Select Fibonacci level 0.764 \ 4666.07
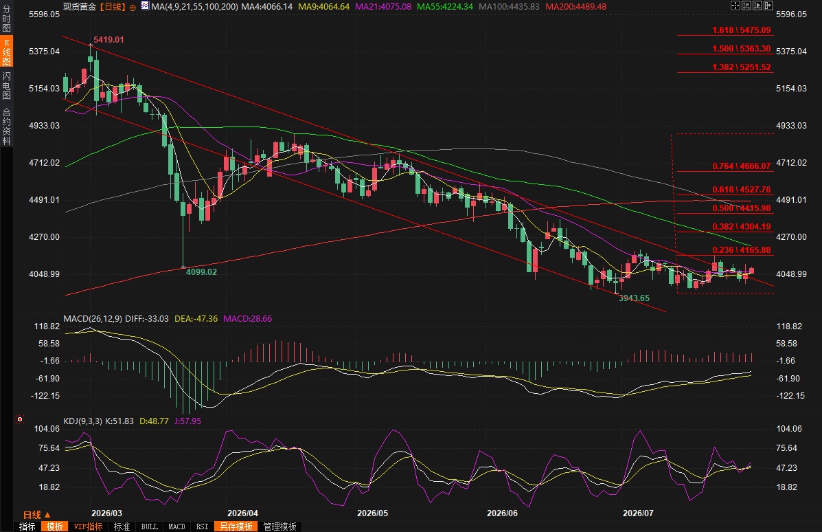This screenshot has width=822, height=532. 741,166
